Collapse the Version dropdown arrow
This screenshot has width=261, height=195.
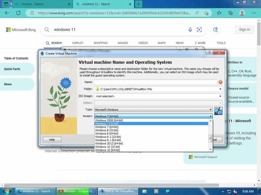[x=211, y=116]
